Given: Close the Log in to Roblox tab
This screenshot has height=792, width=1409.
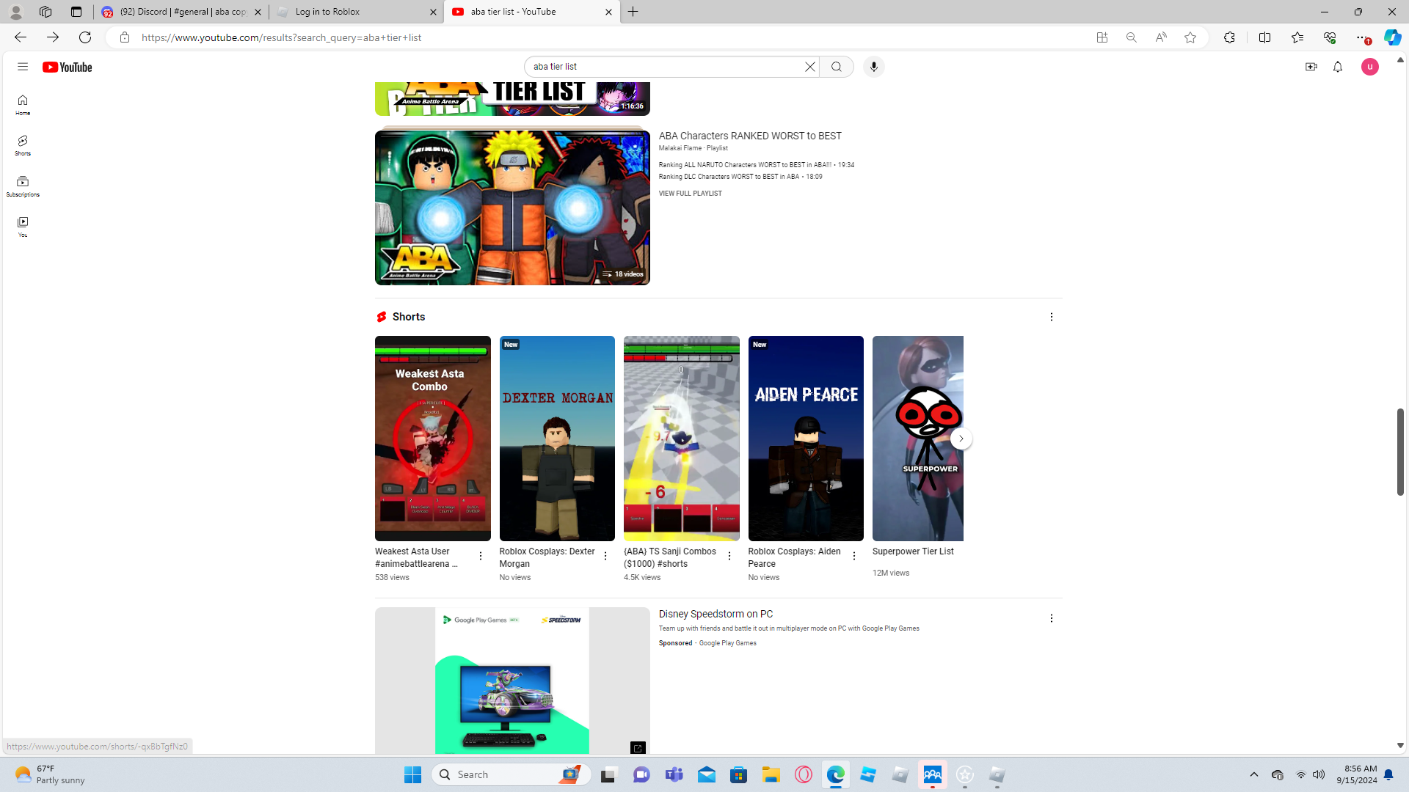Looking at the screenshot, I should tap(433, 12).
